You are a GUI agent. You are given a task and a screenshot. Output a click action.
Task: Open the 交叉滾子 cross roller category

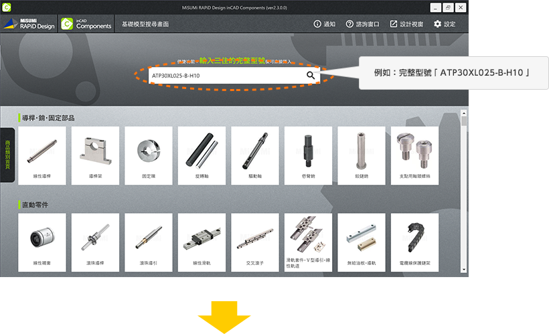255,242
